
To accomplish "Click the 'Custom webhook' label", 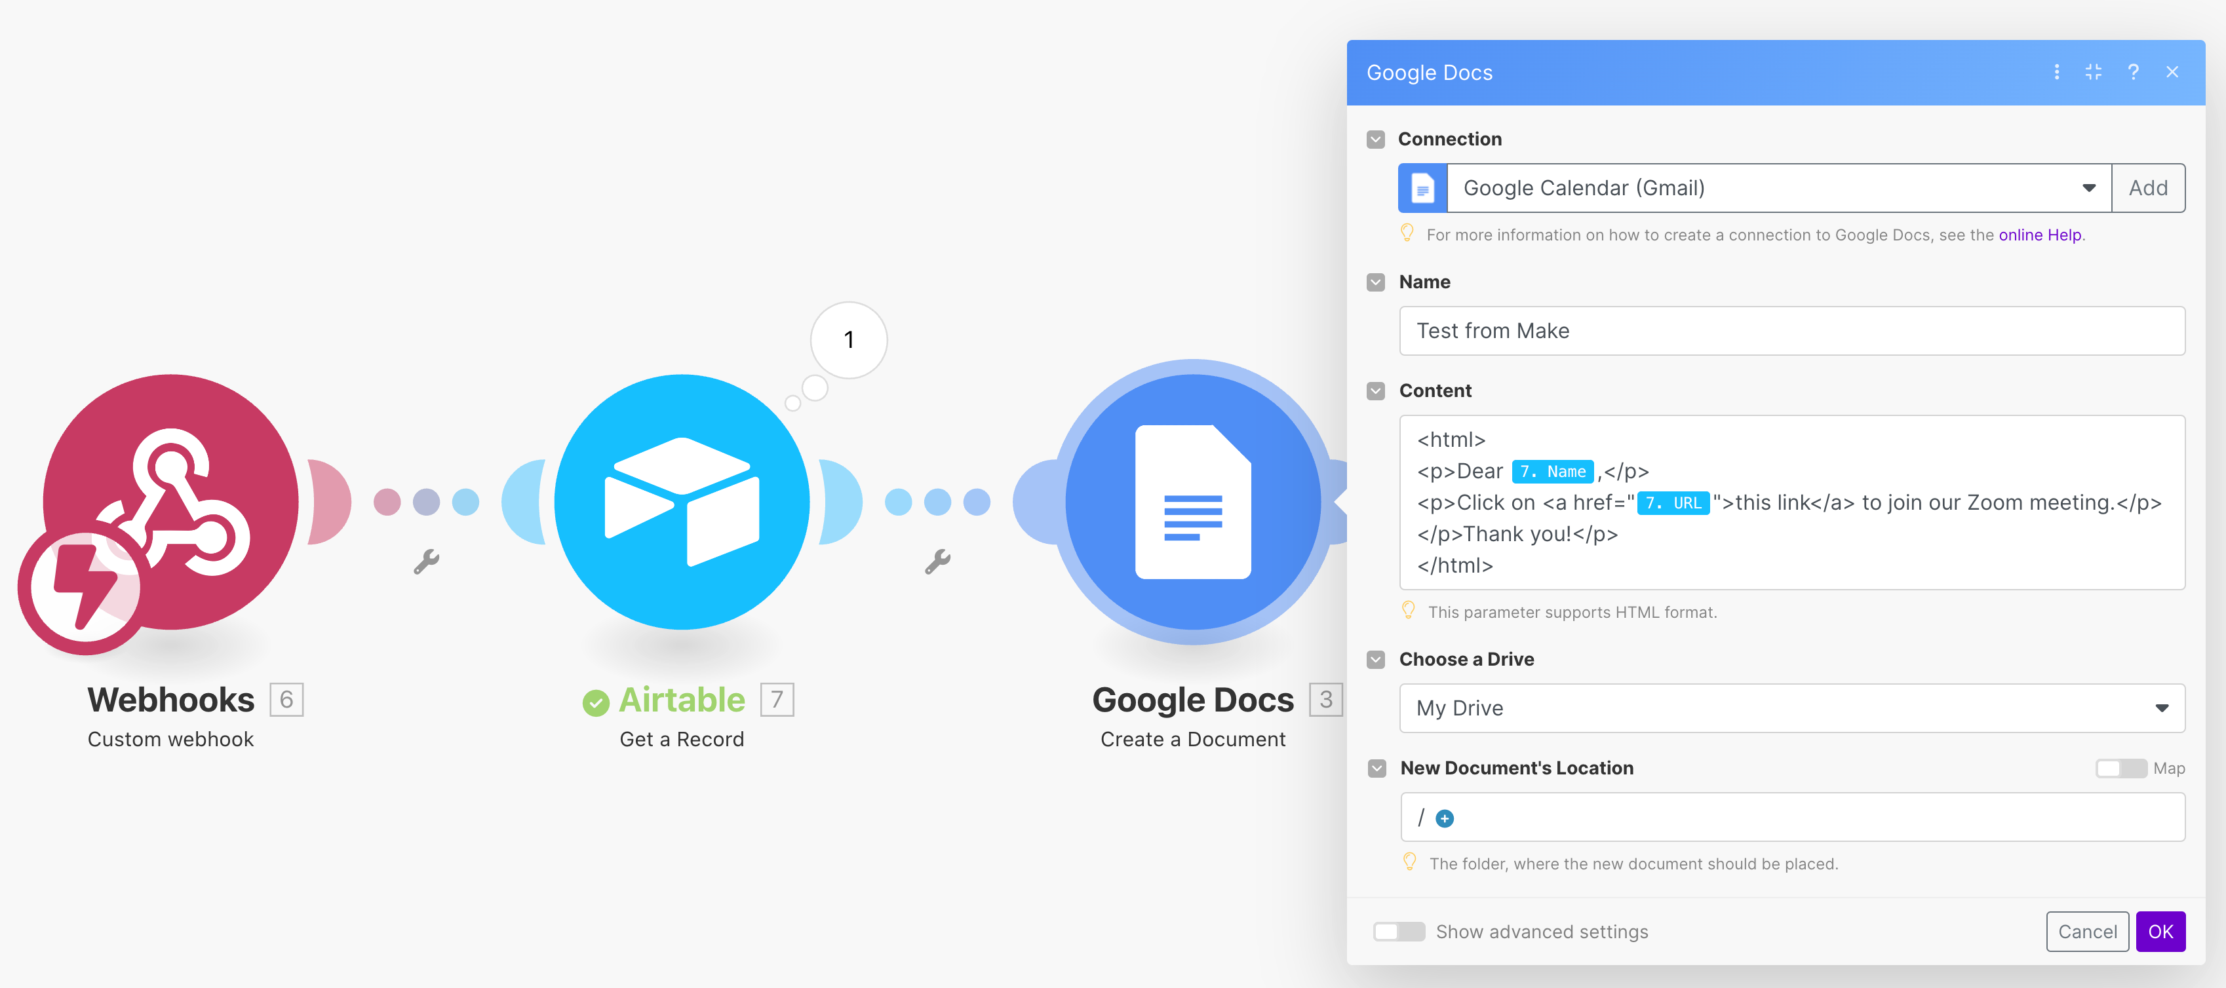I will (x=170, y=739).
